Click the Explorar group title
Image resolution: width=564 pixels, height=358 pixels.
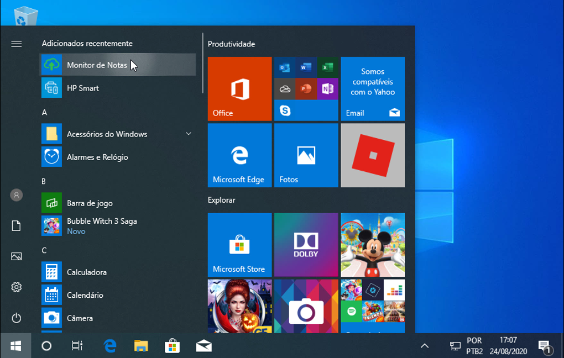(222, 200)
